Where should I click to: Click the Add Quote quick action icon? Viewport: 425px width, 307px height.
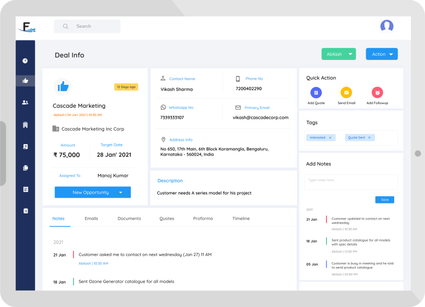tap(316, 93)
